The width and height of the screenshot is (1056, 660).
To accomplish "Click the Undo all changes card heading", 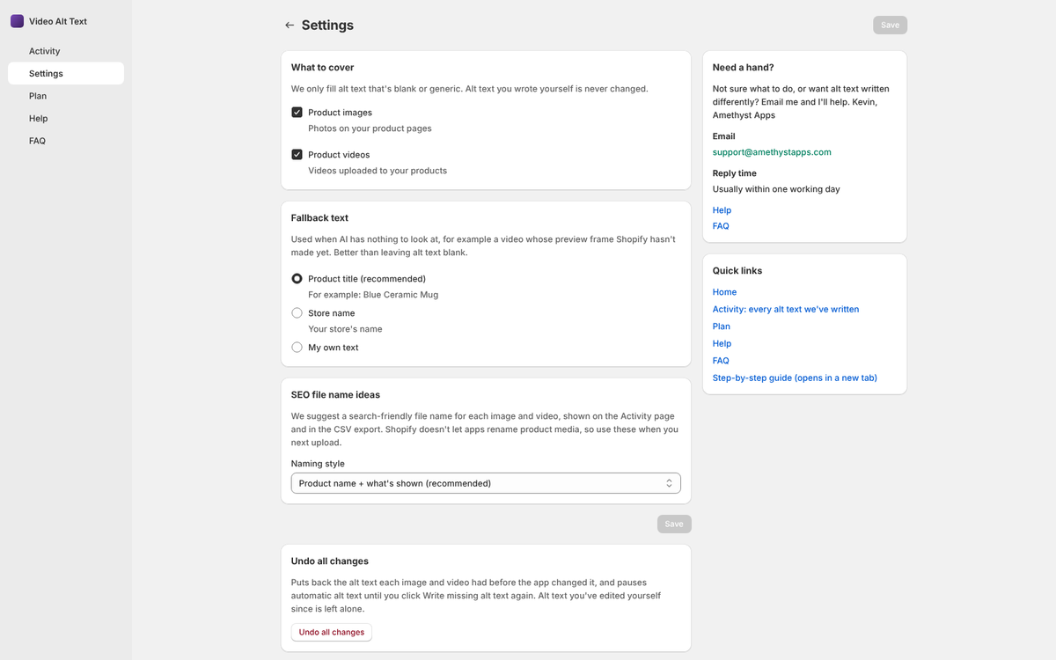I will tap(330, 561).
